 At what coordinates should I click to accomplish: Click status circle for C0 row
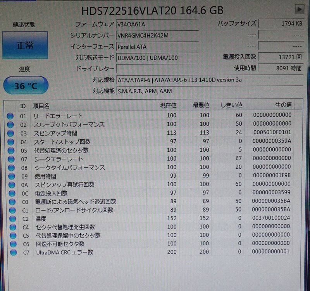click(12, 202)
